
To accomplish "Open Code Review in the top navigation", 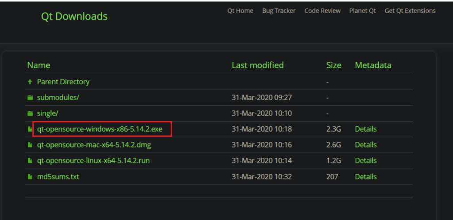I will pos(322,11).
